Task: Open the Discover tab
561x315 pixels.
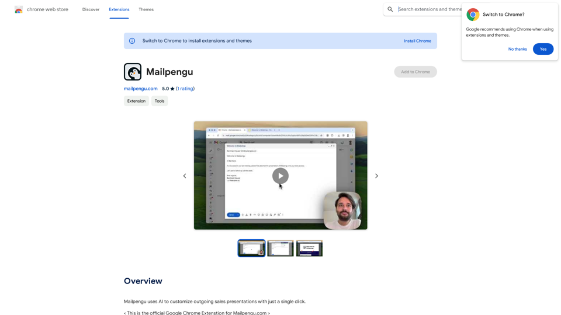Action: point(91,9)
